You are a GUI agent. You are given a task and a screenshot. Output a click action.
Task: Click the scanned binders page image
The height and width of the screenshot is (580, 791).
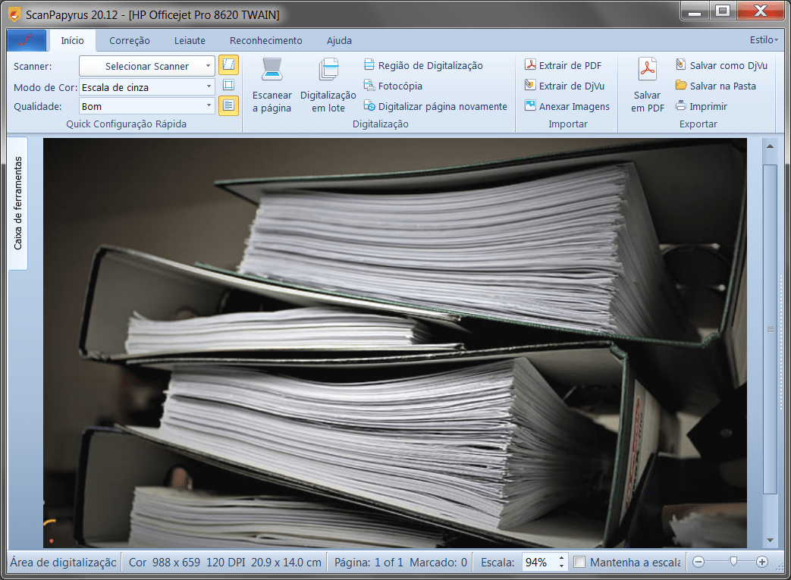tap(395, 343)
